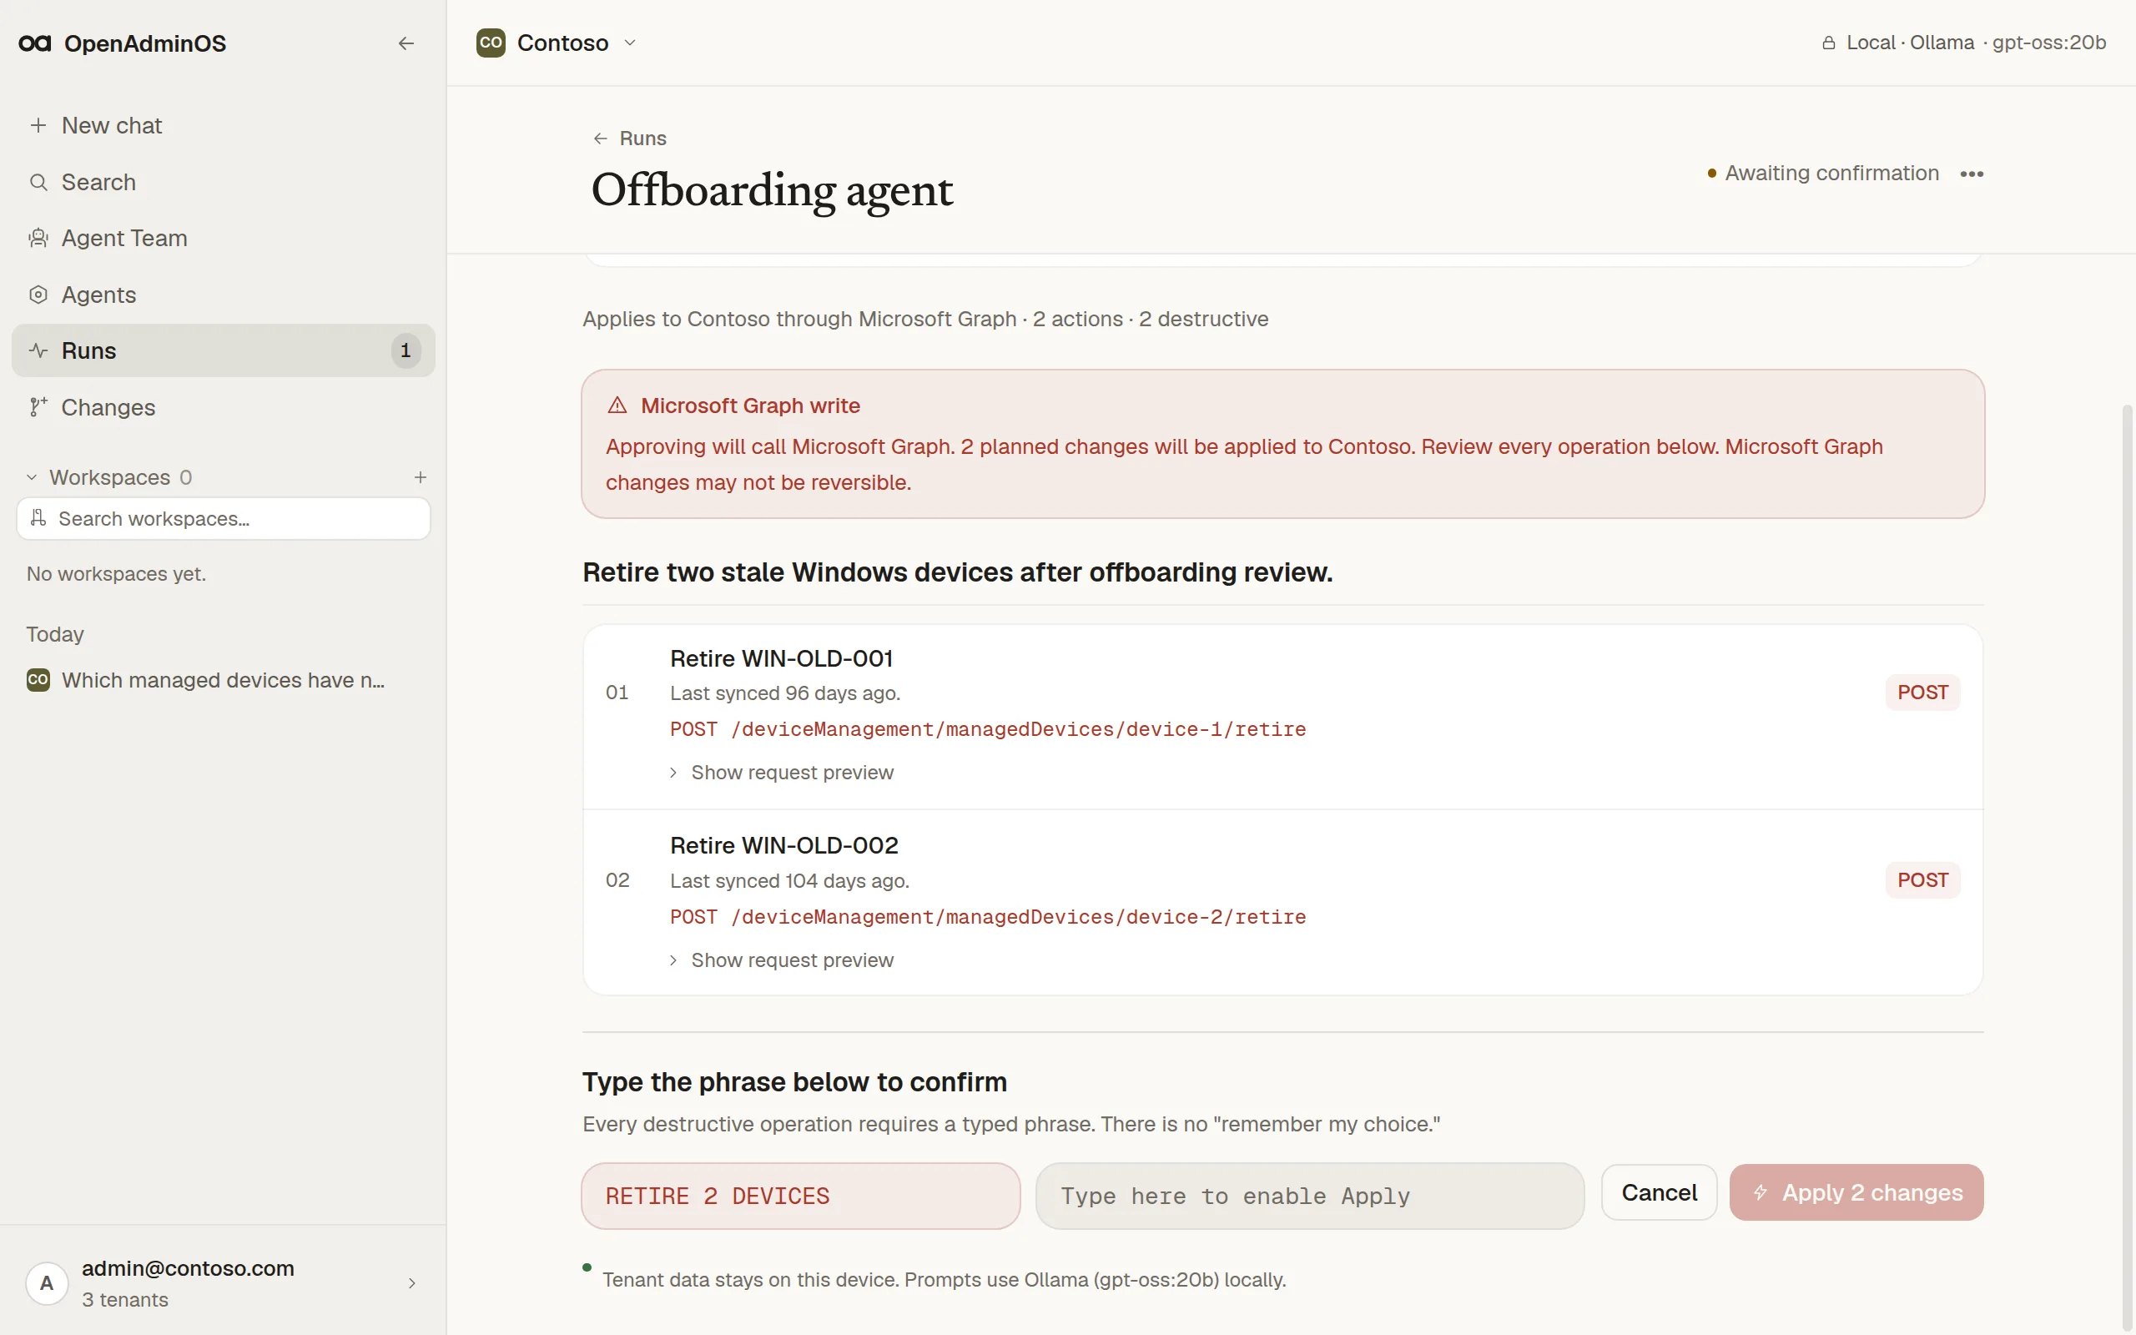Screen dimensions: 2136x1335
Task: Click the OpenAdminOS logo icon
Action: [34, 43]
